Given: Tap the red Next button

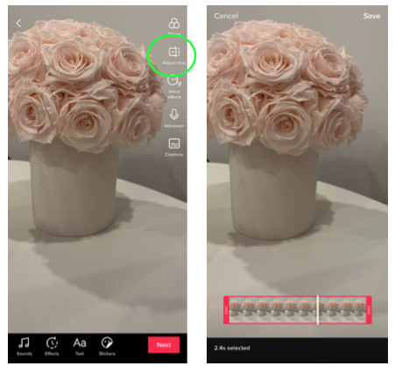Looking at the screenshot, I should click(164, 345).
